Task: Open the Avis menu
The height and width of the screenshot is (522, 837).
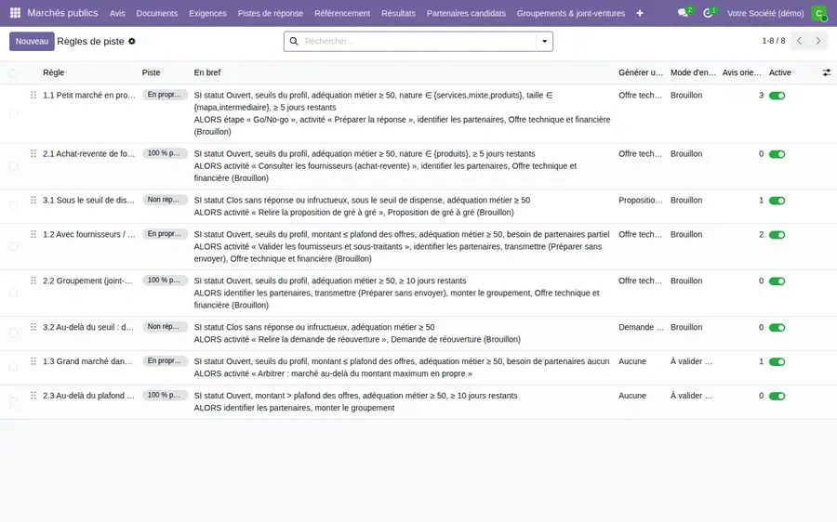Action: [x=117, y=13]
